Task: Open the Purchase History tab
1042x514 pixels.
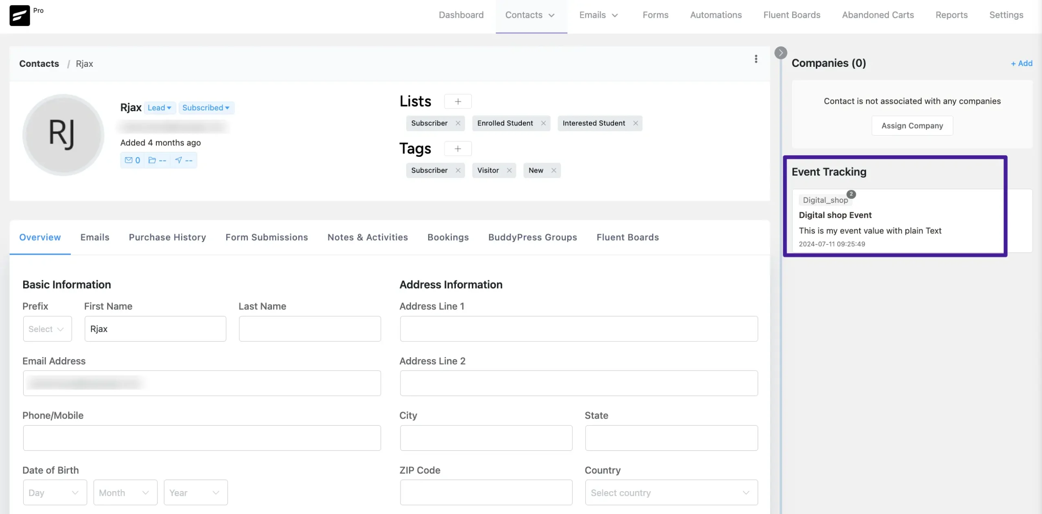Action: point(167,237)
